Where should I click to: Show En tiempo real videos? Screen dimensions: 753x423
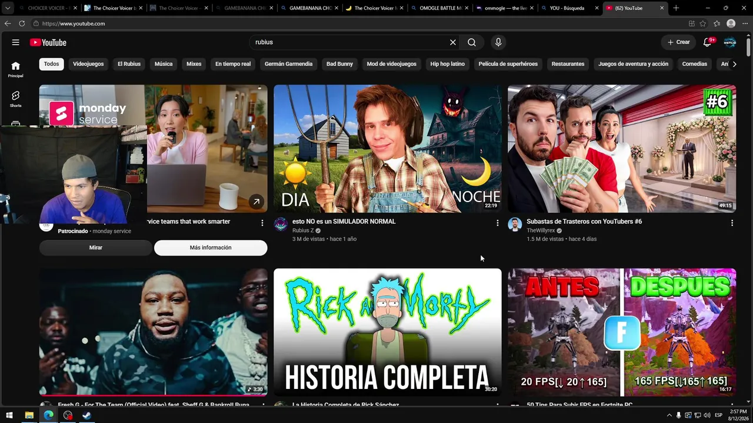pyautogui.click(x=233, y=64)
